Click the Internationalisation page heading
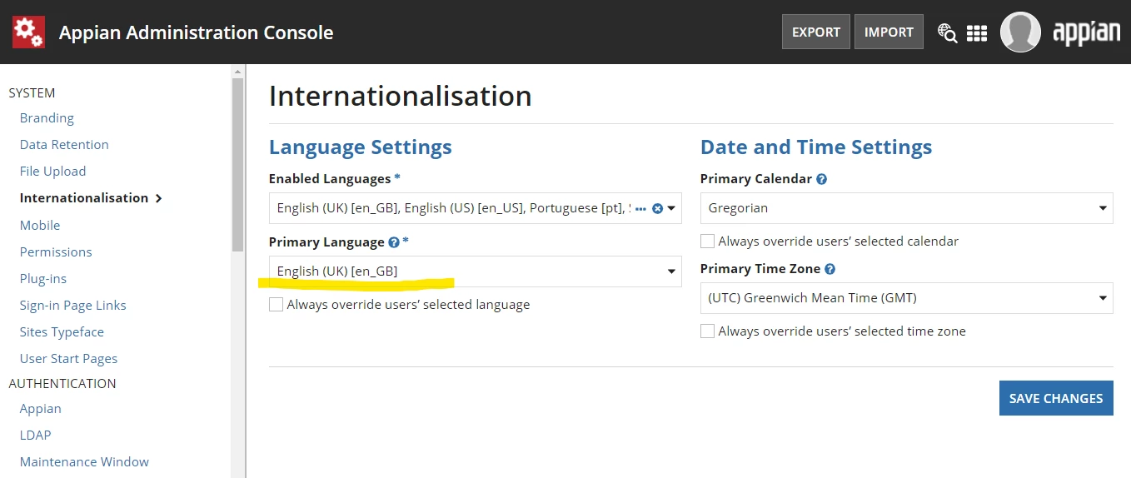This screenshot has width=1131, height=478. coord(401,96)
